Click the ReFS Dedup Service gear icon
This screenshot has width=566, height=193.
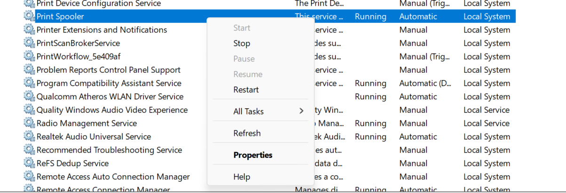point(29,163)
